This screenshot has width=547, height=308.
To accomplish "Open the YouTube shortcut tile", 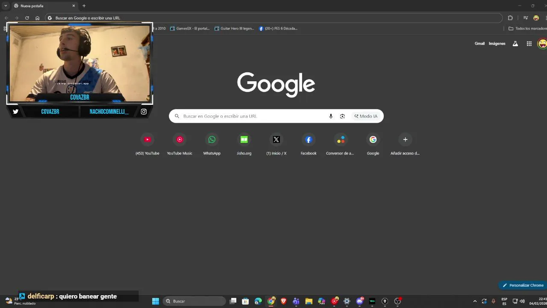I will pos(147,144).
